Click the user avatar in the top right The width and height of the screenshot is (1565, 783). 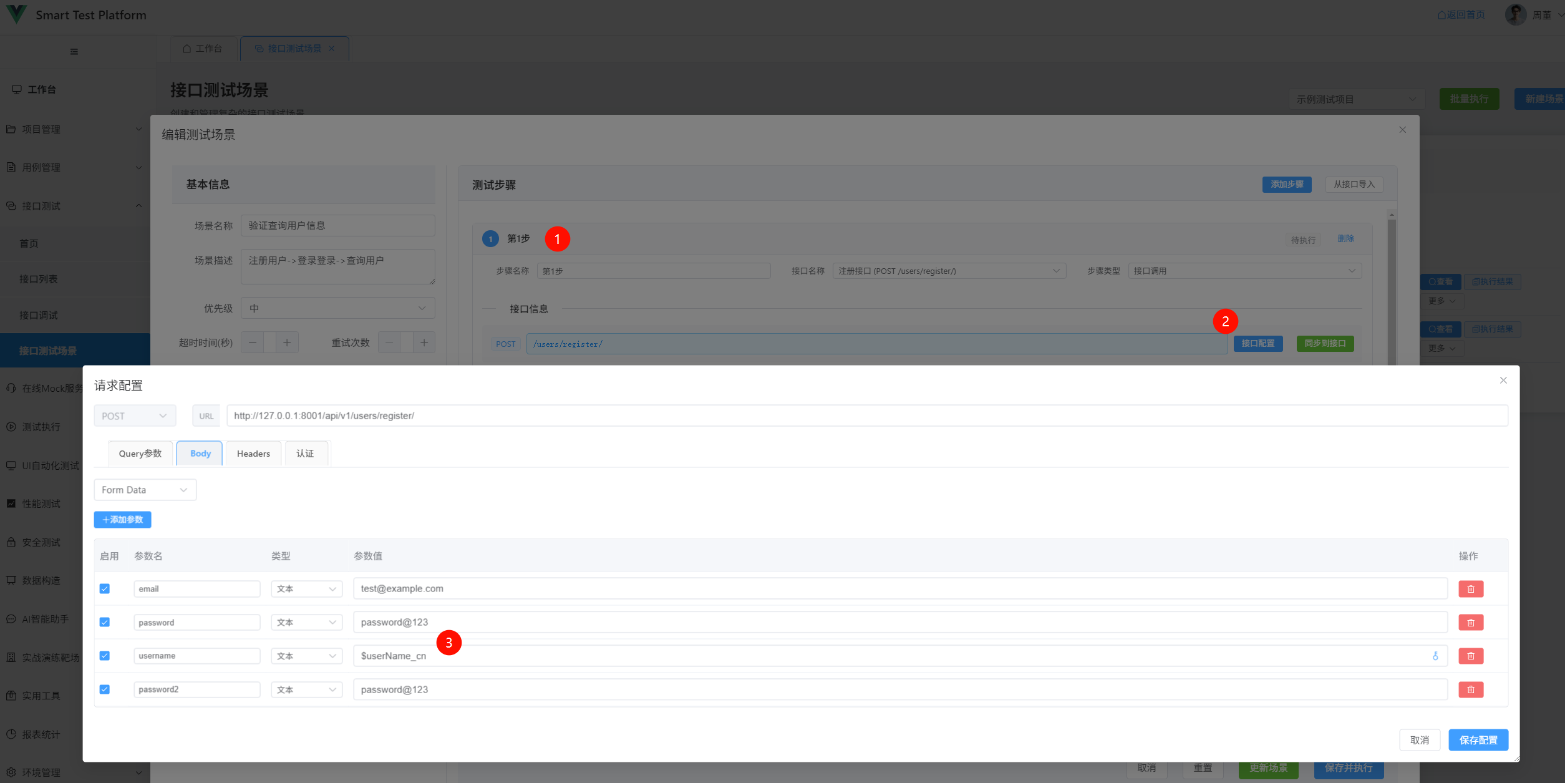pos(1514,14)
